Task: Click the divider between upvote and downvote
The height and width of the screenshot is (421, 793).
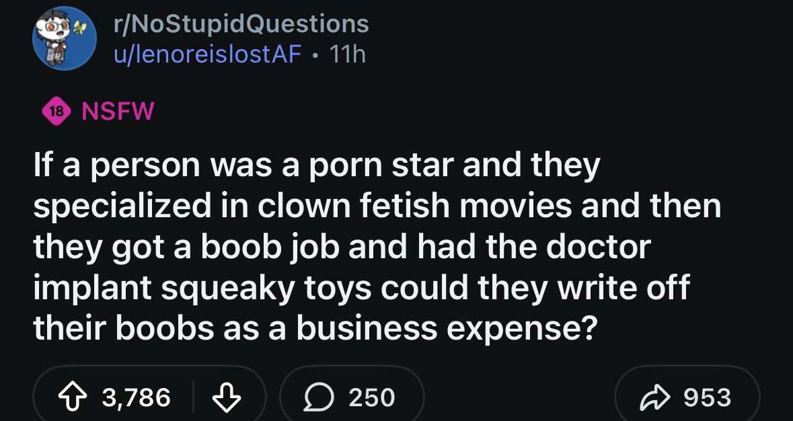Action: [193, 397]
